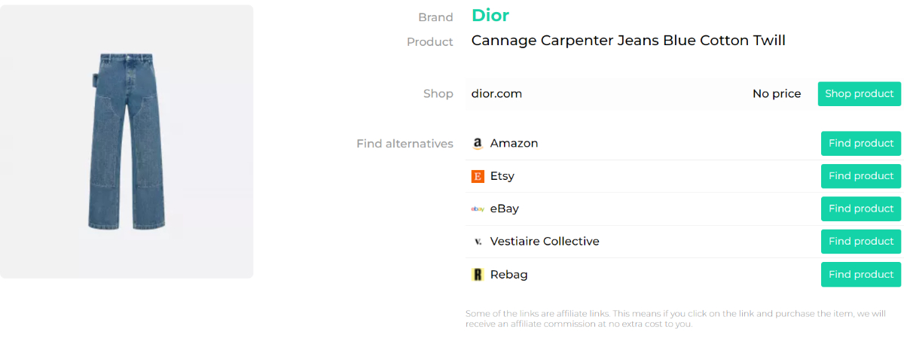Click the yellow Rebag logo icon
Viewport: 904px width, 347px height.
click(477, 275)
